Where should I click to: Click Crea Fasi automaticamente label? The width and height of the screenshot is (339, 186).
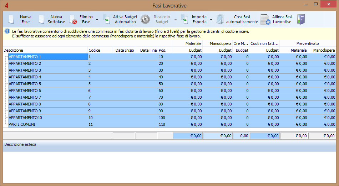[242, 19]
